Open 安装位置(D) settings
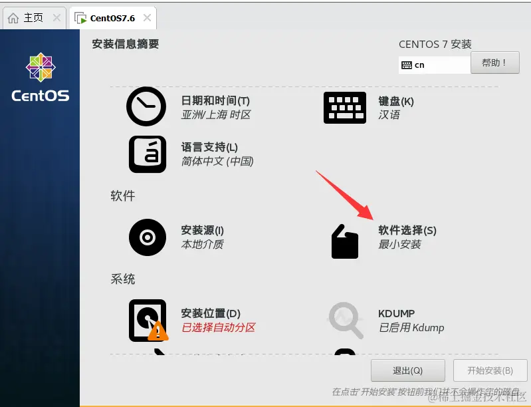Viewport: 531px width, 407px height. click(x=211, y=313)
